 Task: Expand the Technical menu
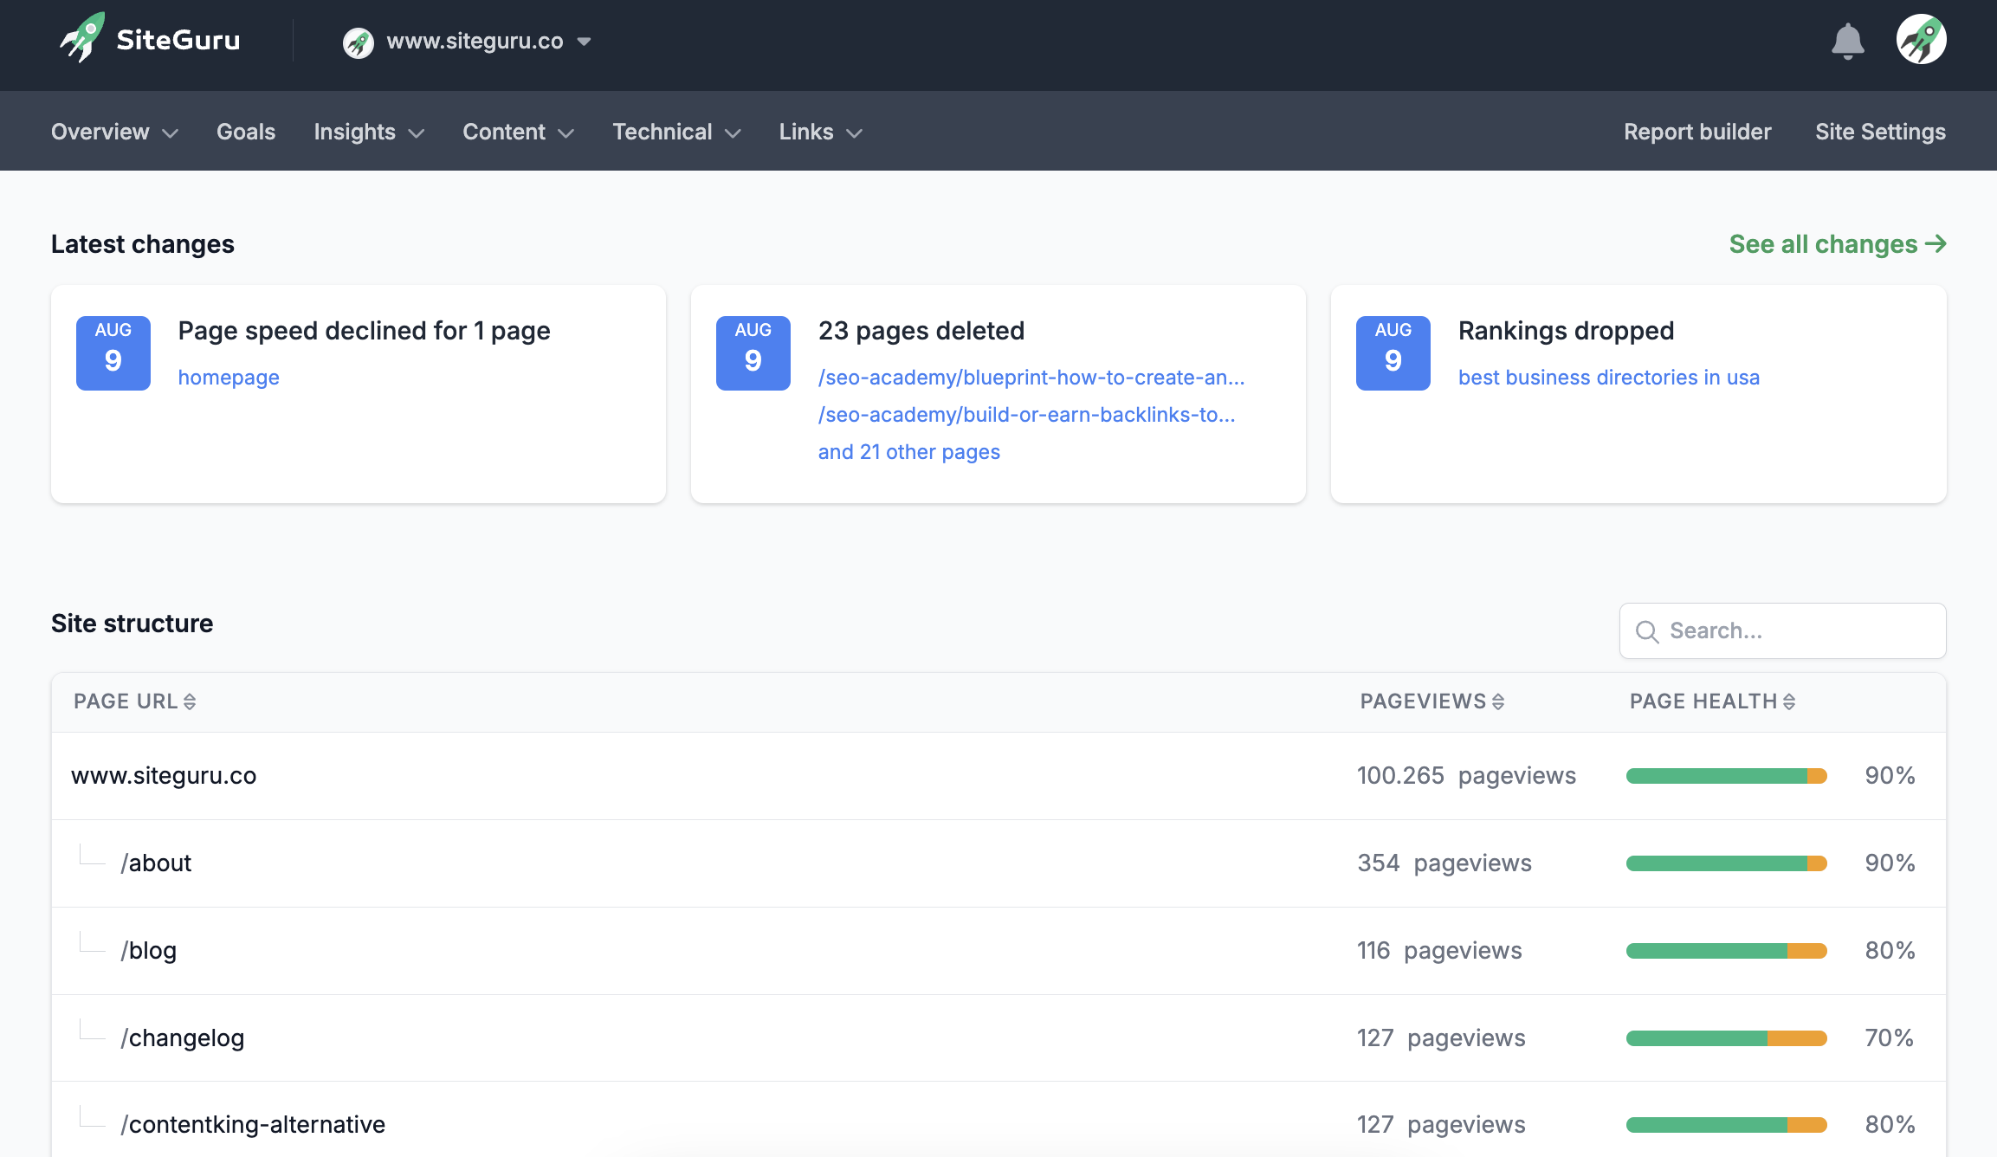(x=676, y=132)
